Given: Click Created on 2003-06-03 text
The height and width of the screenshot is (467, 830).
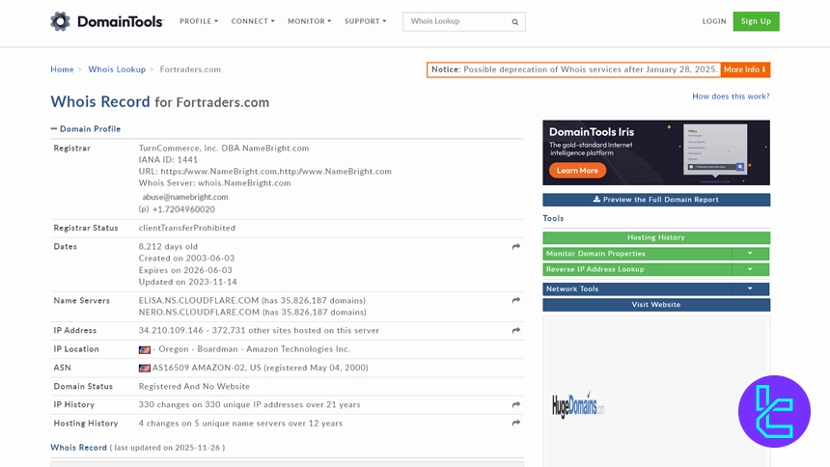Looking at the screenshot, I should pyautogui.click(x=186, y=258).
